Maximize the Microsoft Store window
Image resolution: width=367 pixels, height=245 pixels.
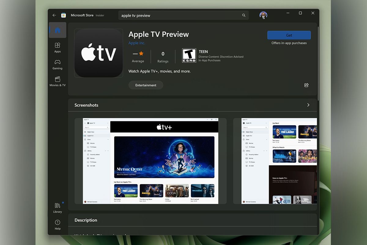[300, 13]
